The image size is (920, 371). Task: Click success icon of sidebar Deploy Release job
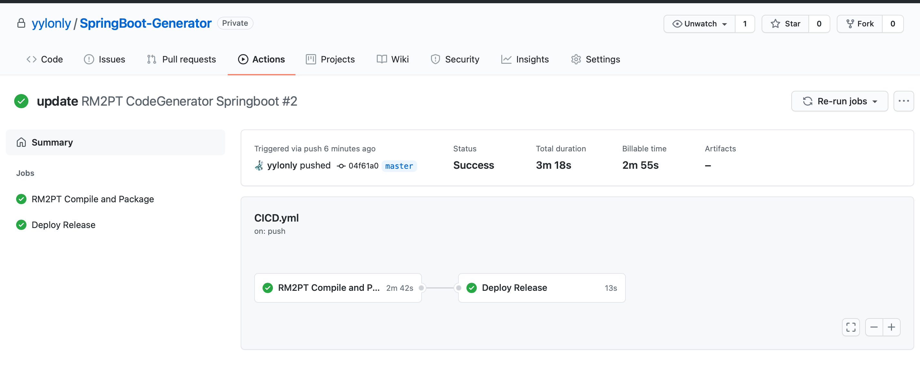(x=21, y=225)
